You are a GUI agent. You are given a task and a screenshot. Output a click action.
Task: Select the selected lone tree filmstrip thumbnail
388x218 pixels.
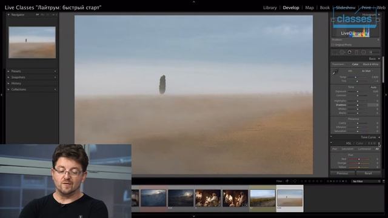coord(290,198)
